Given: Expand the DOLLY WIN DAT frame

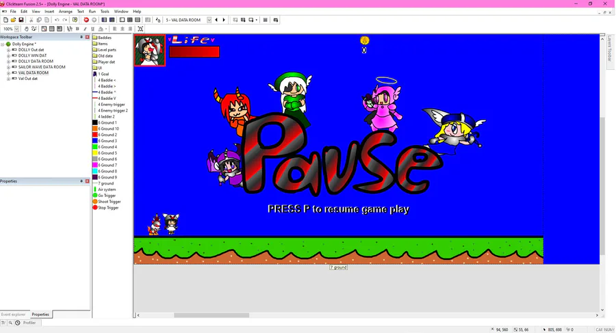Looking at the screenshot, I should tap(8, 56).
